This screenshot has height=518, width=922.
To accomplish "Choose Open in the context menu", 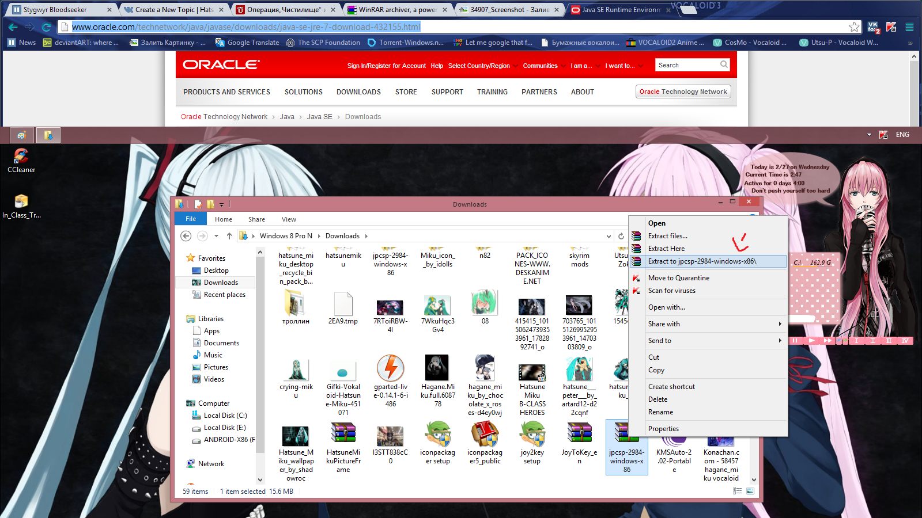I will 657,223.
